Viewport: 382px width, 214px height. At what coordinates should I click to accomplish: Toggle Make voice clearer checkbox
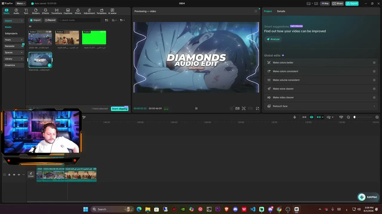coord(374,89)
